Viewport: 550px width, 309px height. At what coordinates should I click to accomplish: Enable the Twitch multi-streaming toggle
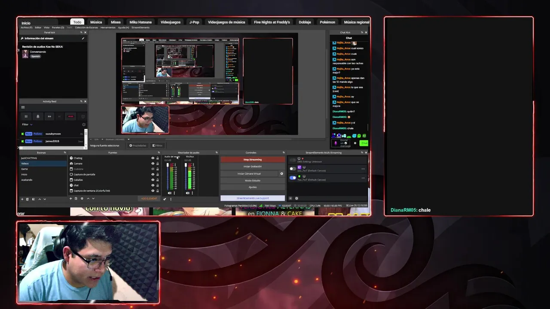(x=293, y=169)
